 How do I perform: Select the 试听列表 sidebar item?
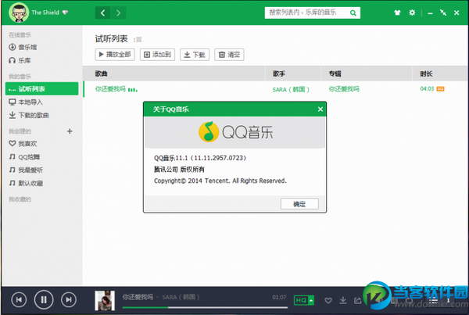42,89
